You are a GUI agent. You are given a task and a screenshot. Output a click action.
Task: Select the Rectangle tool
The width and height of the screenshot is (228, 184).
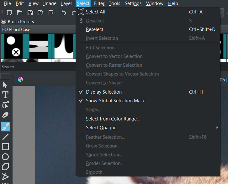pyautogui.click(x=5, y=147)
